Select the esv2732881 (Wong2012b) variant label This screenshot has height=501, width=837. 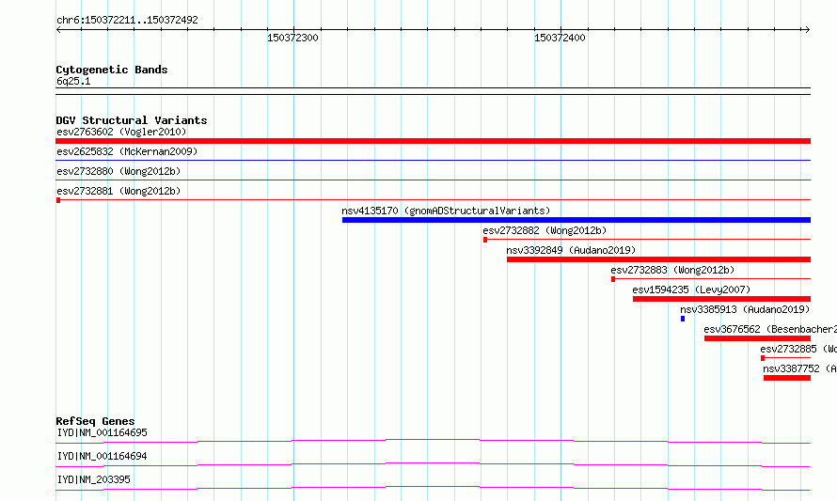[x=118, y=191]
